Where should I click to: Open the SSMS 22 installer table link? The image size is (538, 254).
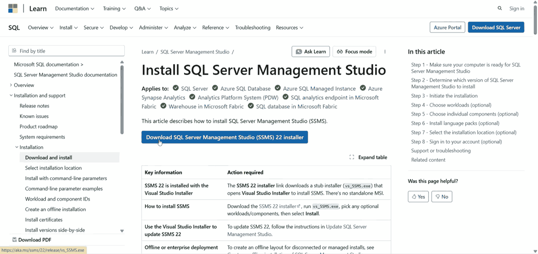(279, 206)
